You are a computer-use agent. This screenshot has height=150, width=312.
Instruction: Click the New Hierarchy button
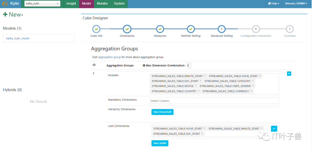162,112
